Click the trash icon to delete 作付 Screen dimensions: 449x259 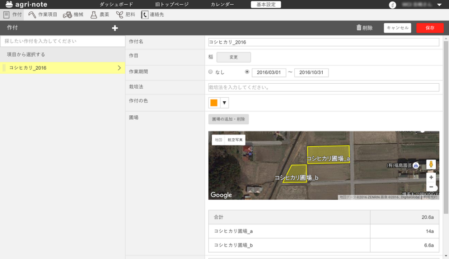click(x=359, y=28)
